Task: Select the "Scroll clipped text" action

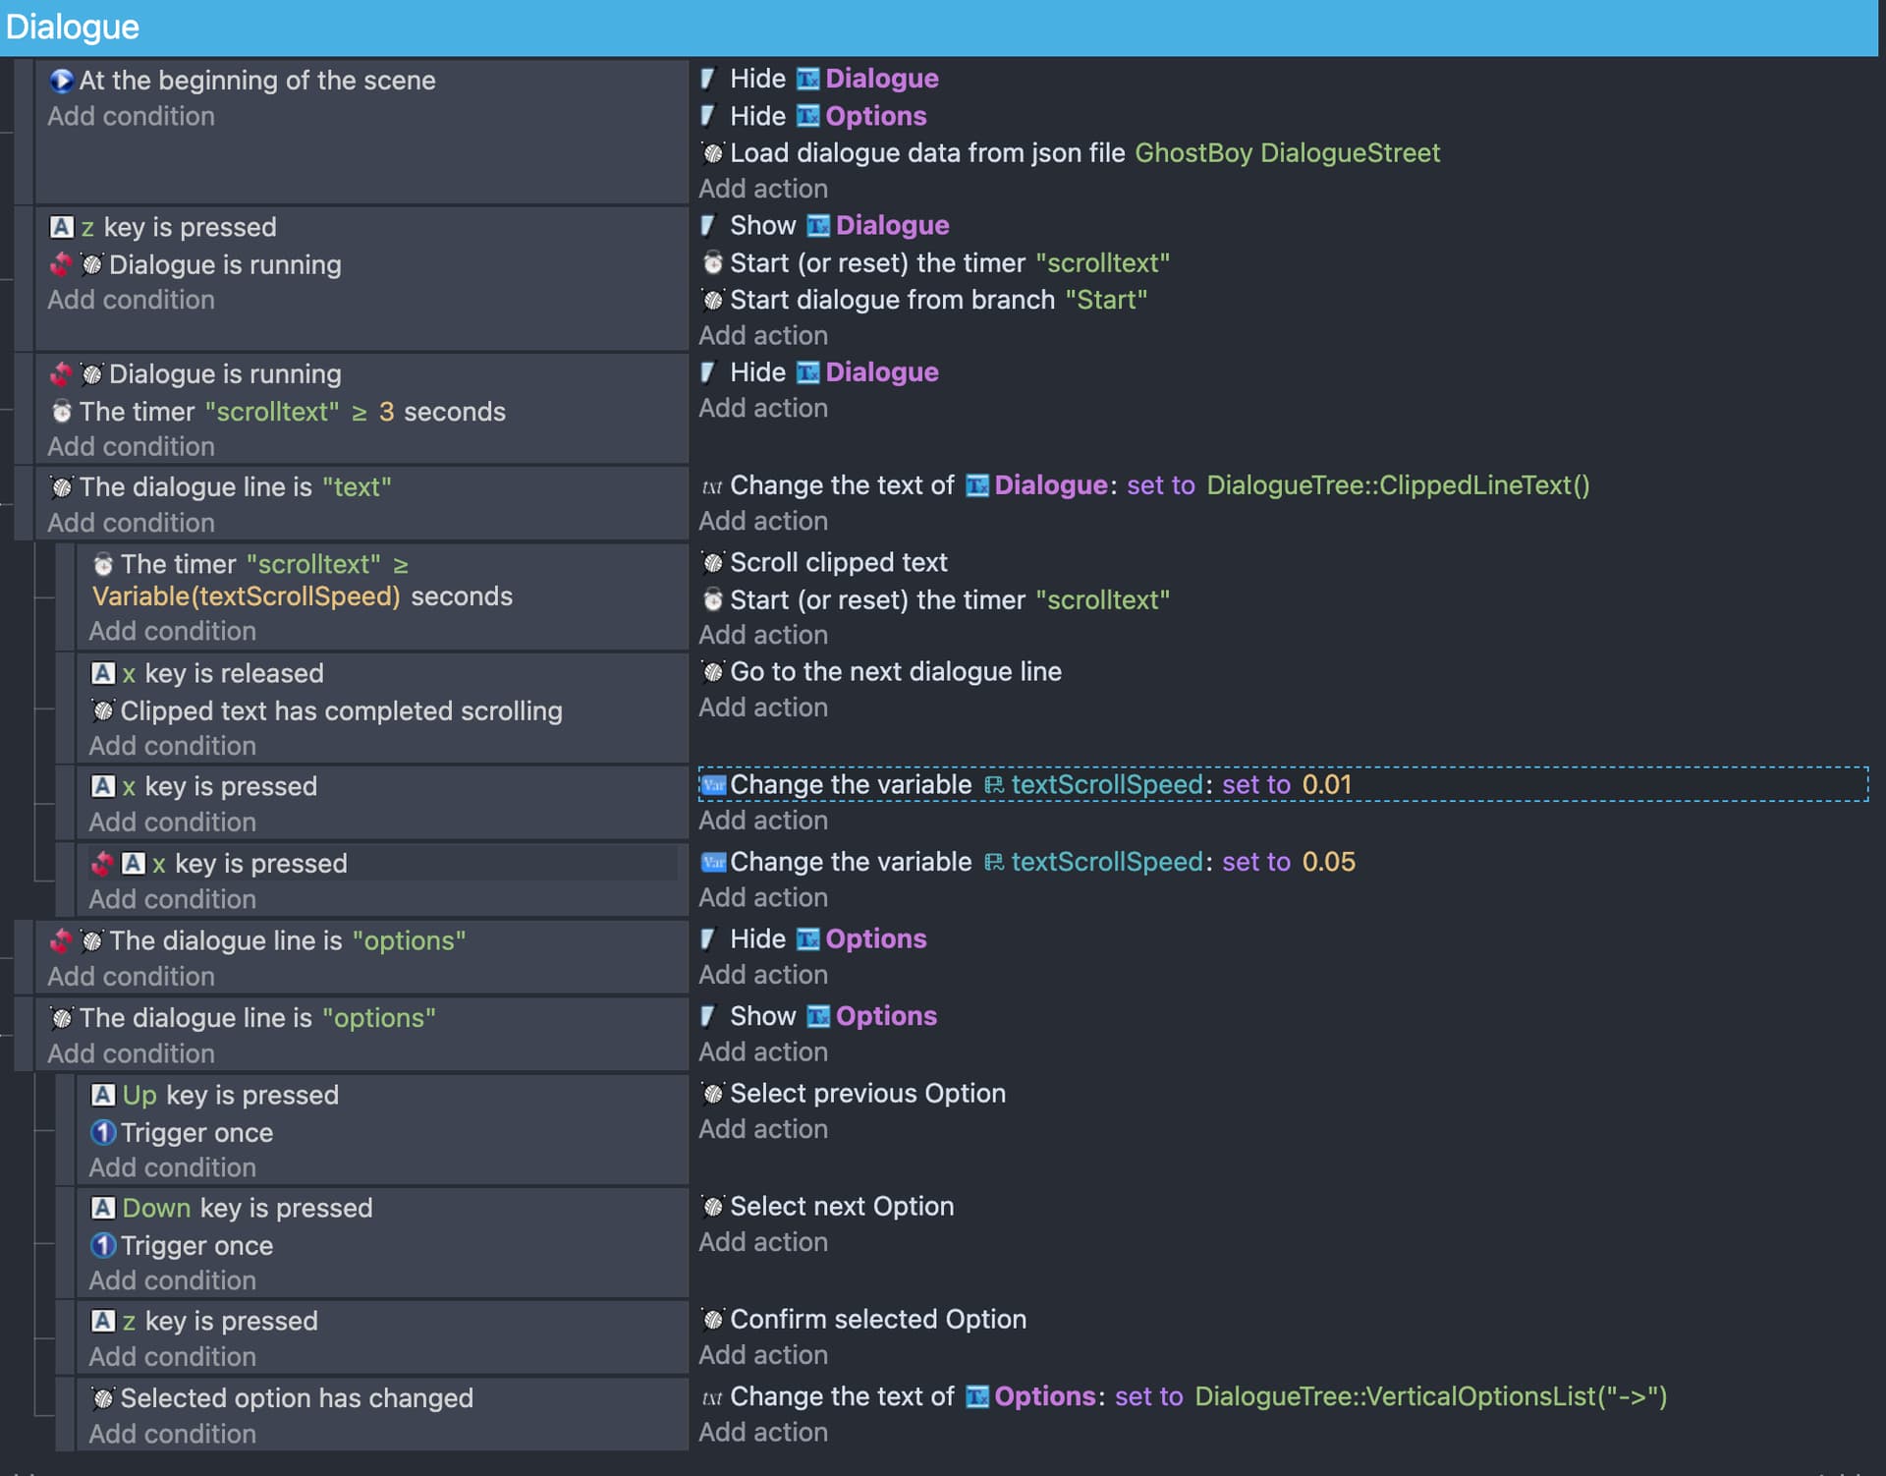Action: point(840,562)
